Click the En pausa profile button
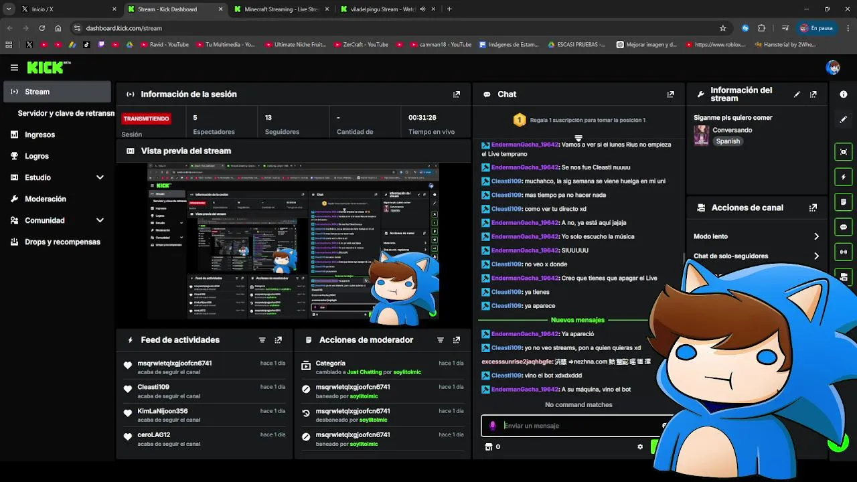This screenshot has height=482, width=857. pyautogui.click(x=817, y=28)
